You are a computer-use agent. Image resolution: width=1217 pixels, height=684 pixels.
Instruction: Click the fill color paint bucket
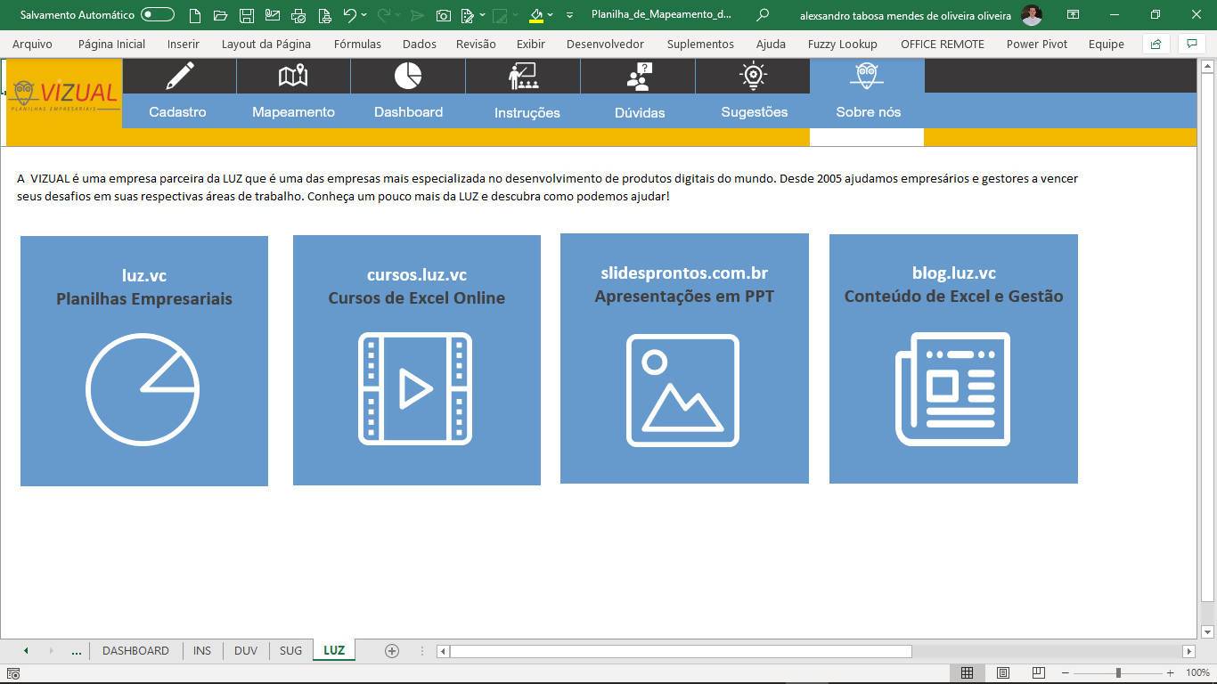pyautogui.click(x=536, y=15)
